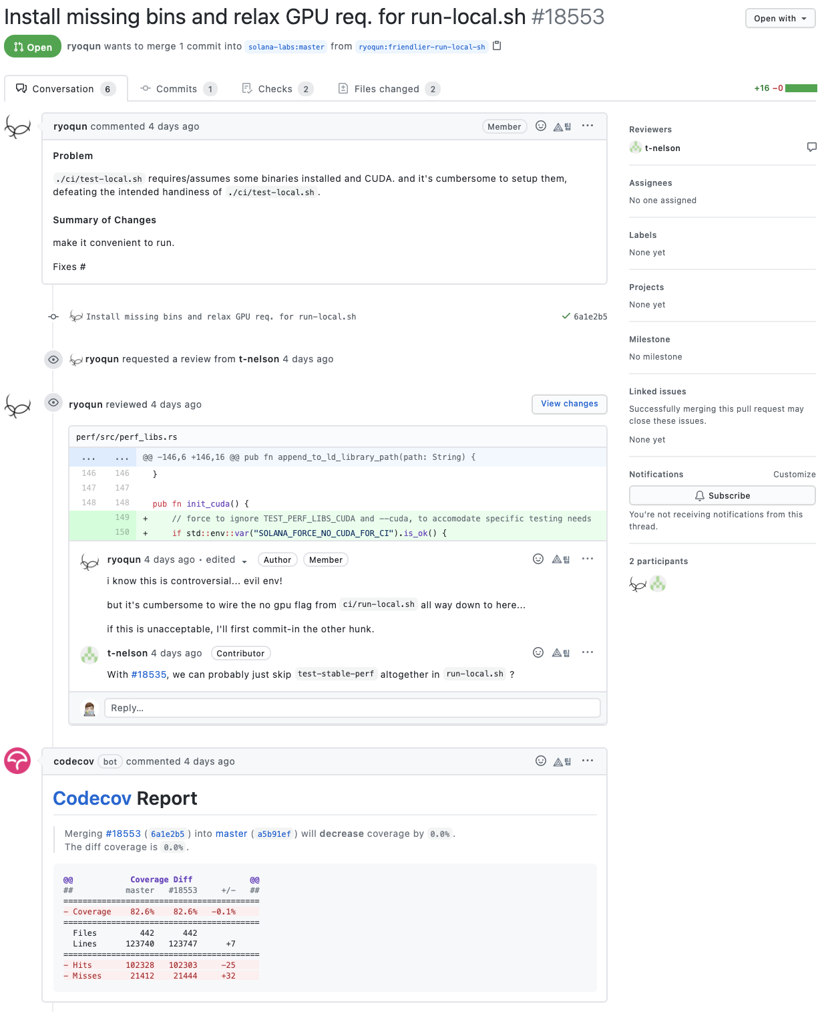Click green check status of commit 6a1e2b5
The width and height of the screenshot is (824, 1012).
tap(566, 316)
